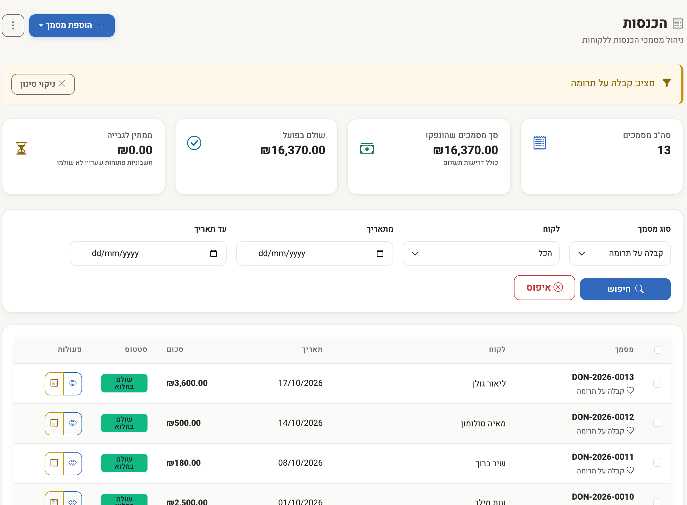The width and height of the screenshot is (687, 505).
Task: Open receipt action for DON-2026-0012
Action: [54, 423]
